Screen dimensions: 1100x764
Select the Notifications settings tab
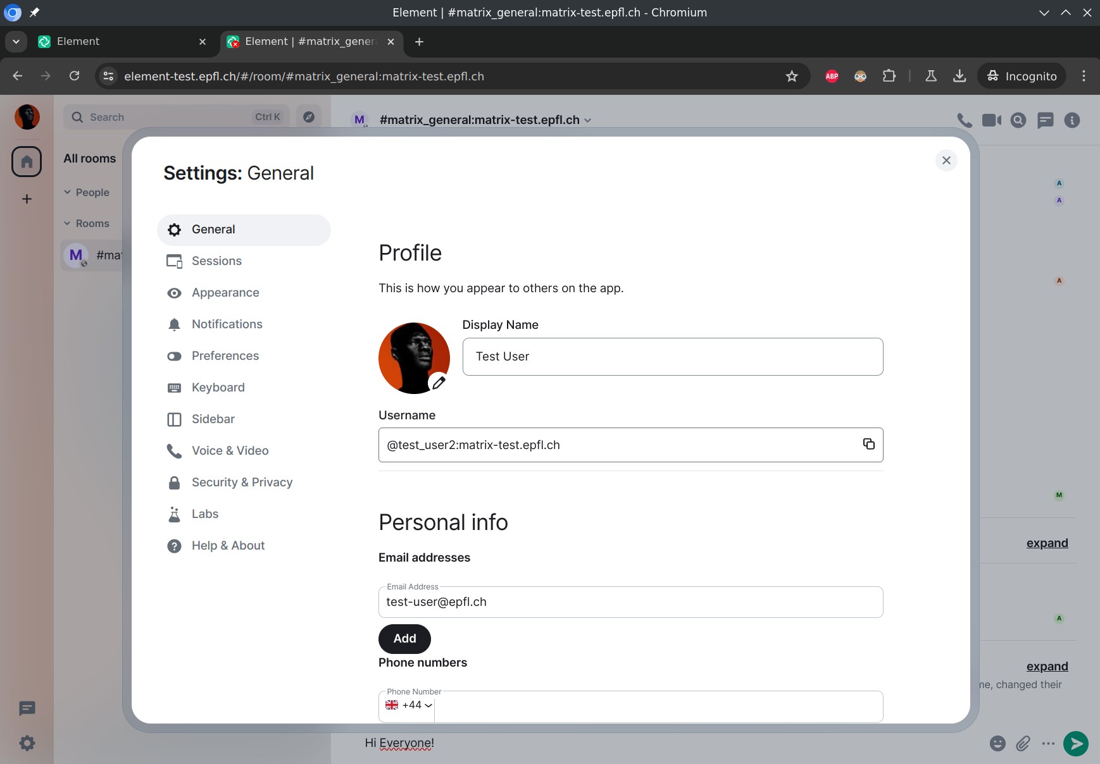pyautogui.click(x=227, y=324)
